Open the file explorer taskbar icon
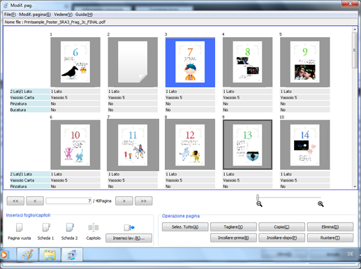The image size is (361, 269). [x=50, y=254]
